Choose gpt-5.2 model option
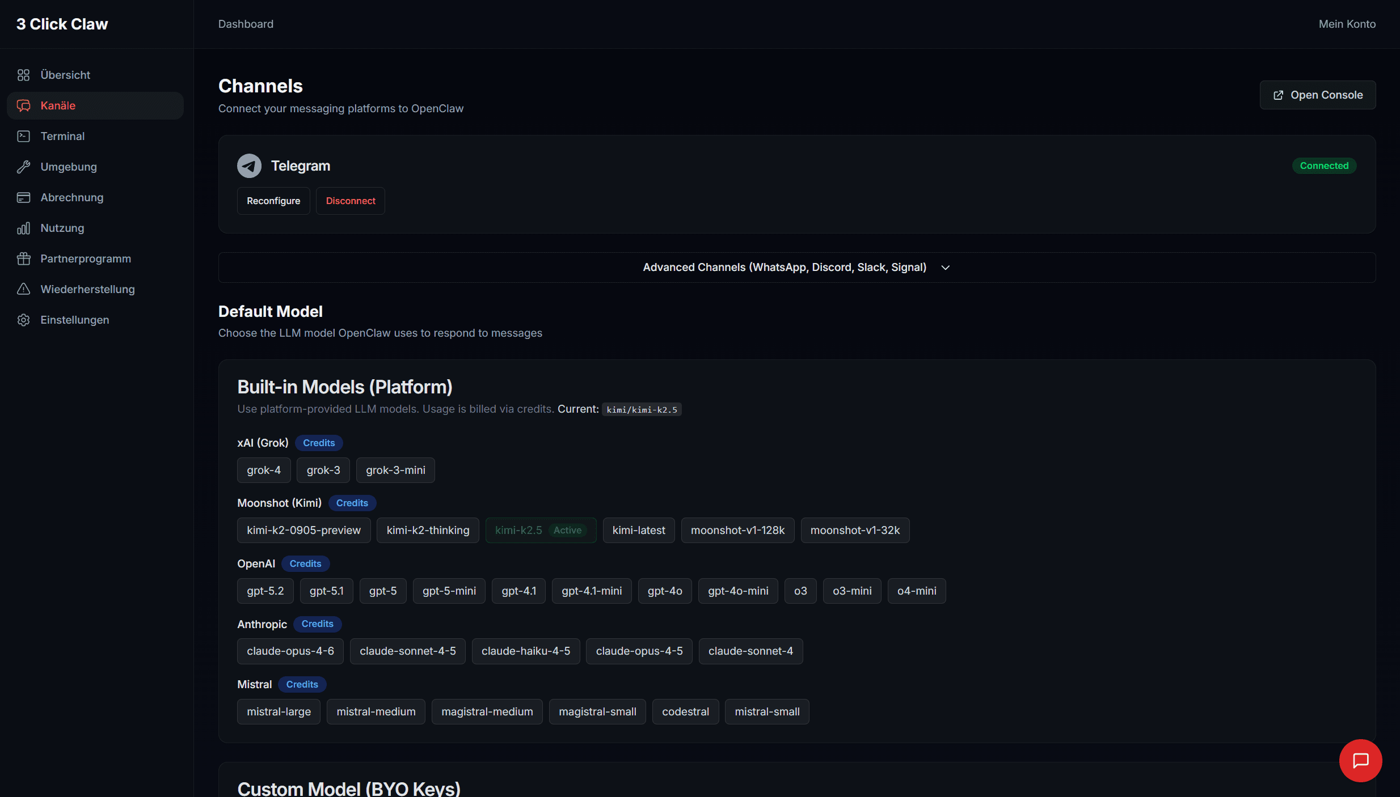The width and height of the screenshot is (1400, 797). click(265, 591)
